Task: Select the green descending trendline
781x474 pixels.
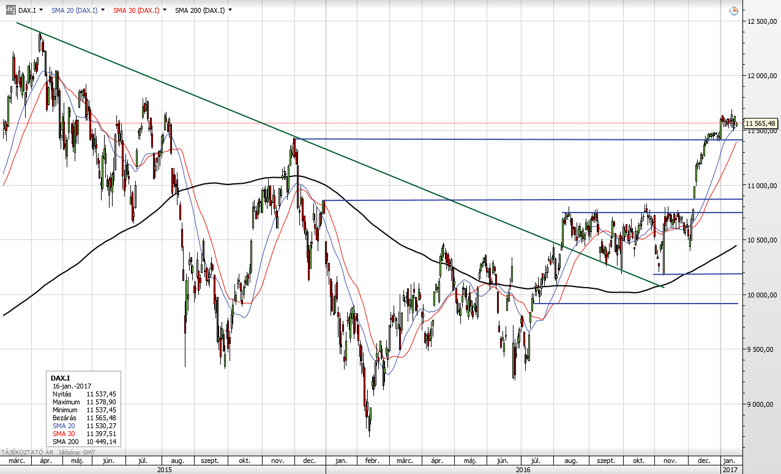Action: coord(340,155)
